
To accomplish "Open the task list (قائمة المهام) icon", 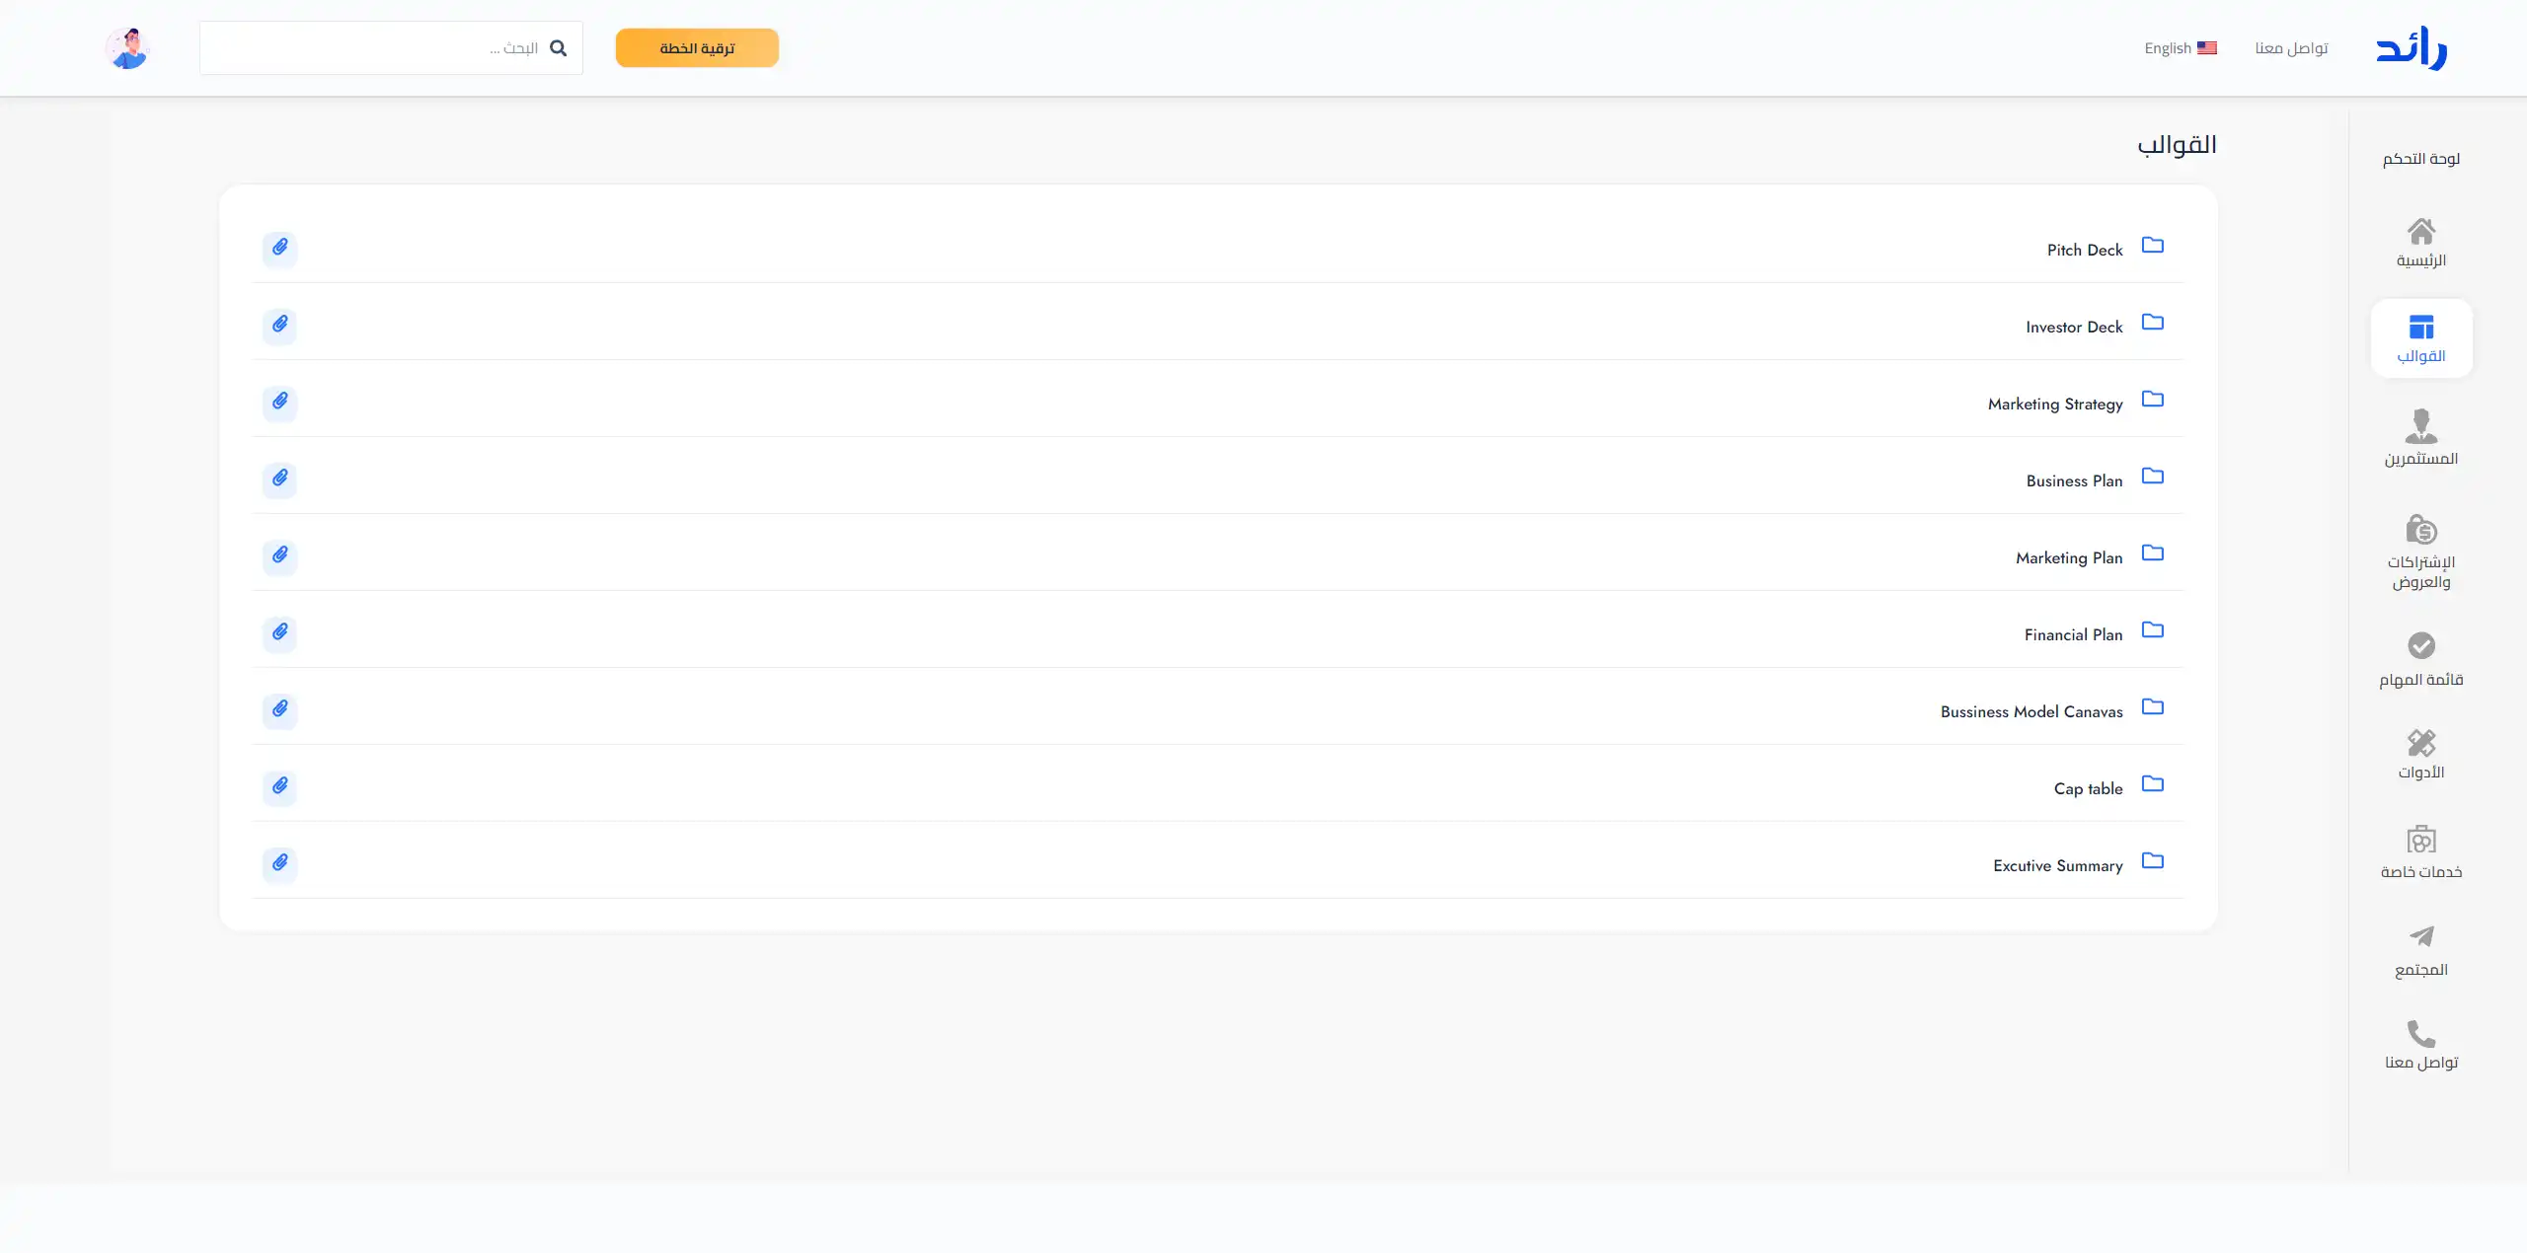I will pyautogui.click(x=2420, y=658).
